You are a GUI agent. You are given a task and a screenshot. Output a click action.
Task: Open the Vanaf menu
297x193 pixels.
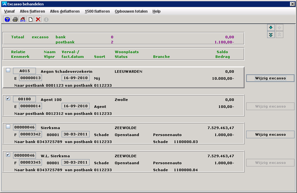10,11
